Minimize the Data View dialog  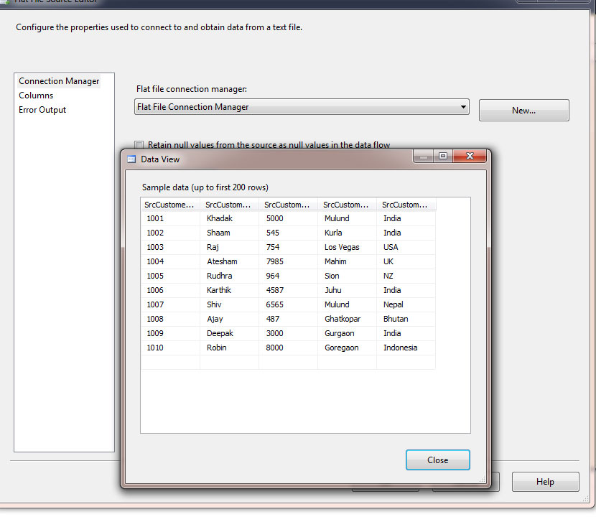point(423,156)
